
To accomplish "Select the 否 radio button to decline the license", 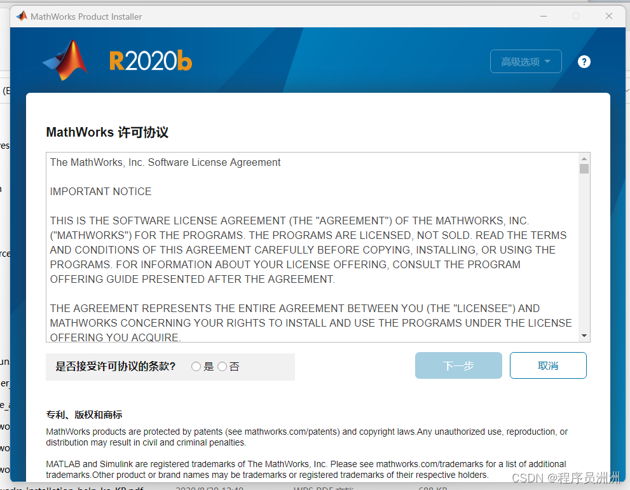I will tap(223, 366).
